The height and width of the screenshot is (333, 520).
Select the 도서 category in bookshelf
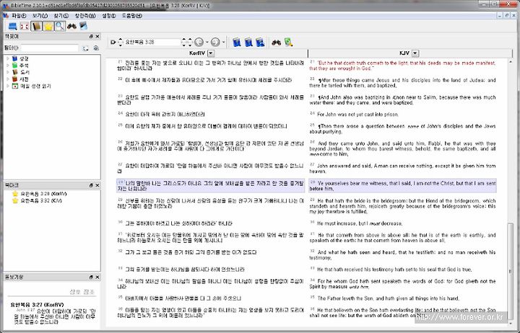25,72
